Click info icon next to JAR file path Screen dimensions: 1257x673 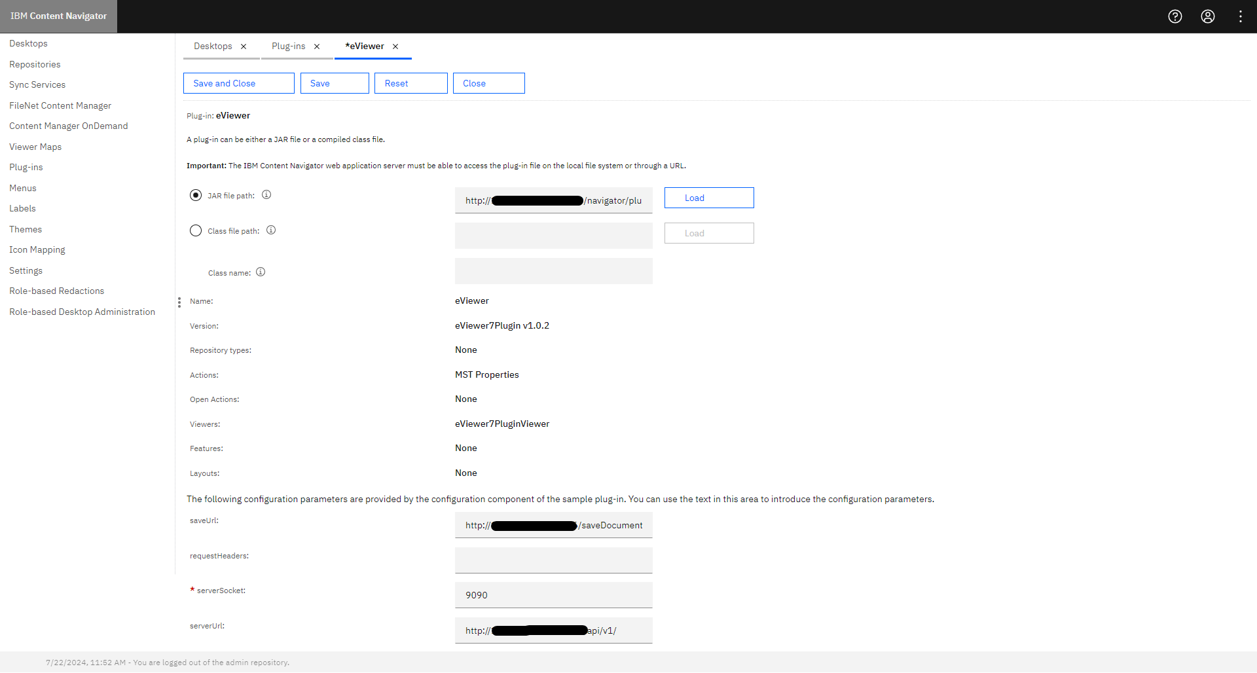point(266,194)
